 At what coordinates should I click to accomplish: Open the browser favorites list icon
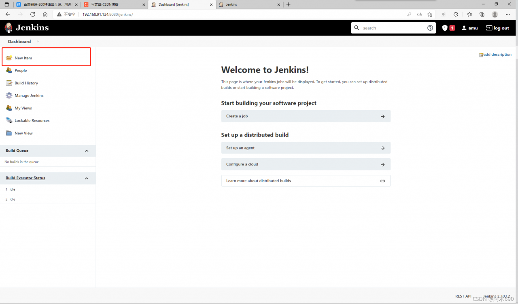point(469,14)
